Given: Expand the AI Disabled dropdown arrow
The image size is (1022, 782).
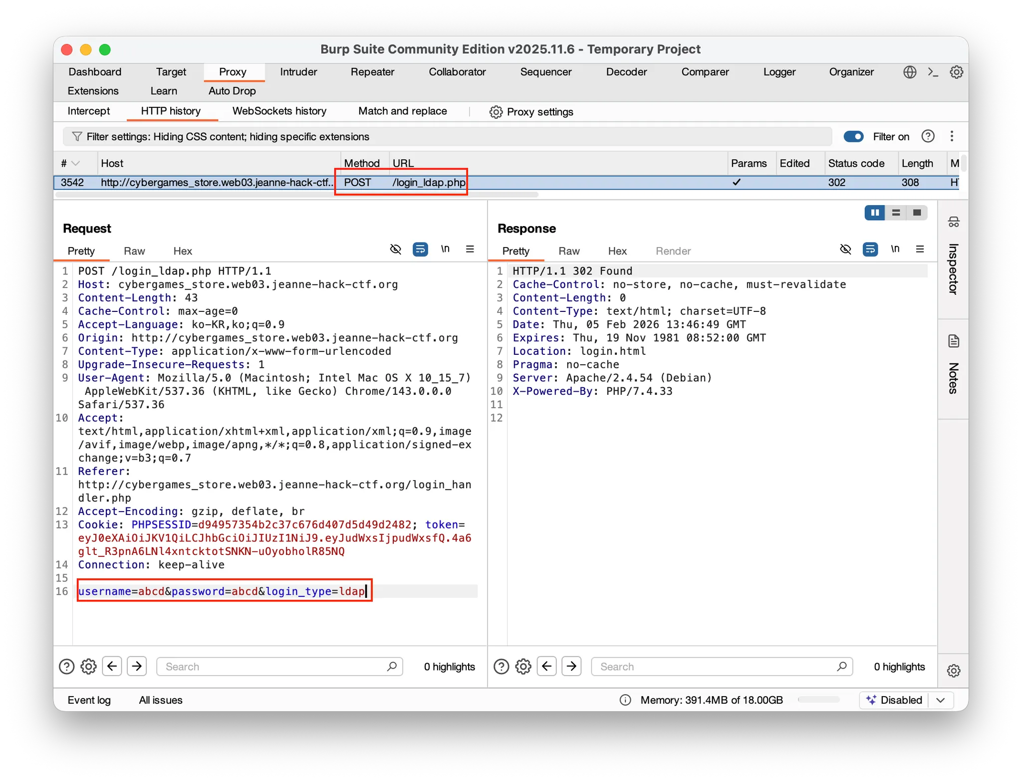Looking at the screenshot, I should 941,700.
